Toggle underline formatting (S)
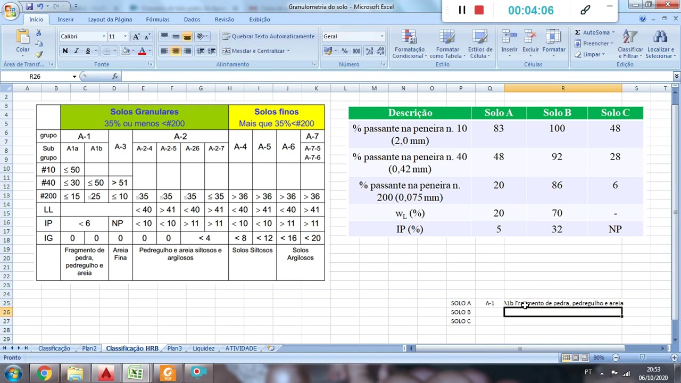The height and width of the screenshot is (383, 681). 88,51
